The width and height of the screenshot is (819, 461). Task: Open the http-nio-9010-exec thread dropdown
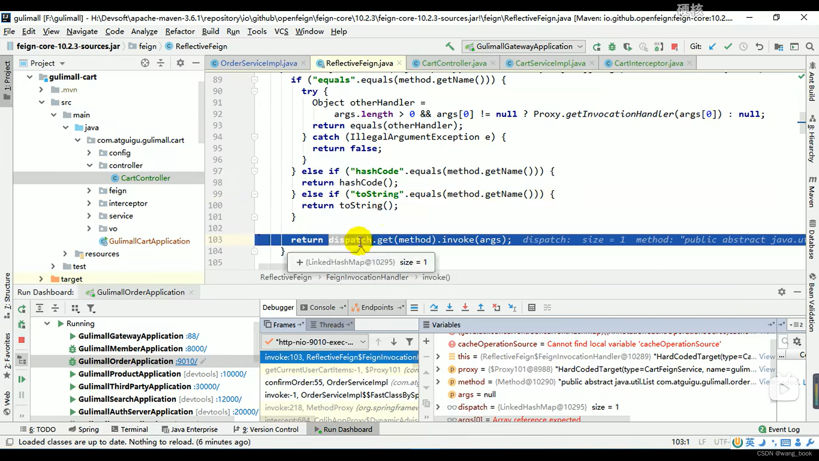coord(314,342)
